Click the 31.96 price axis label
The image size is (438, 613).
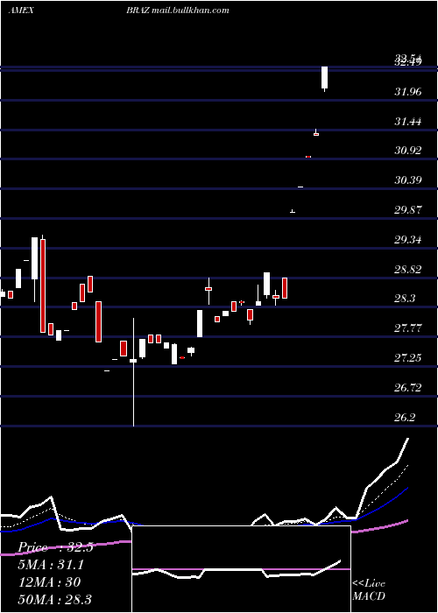408,92
